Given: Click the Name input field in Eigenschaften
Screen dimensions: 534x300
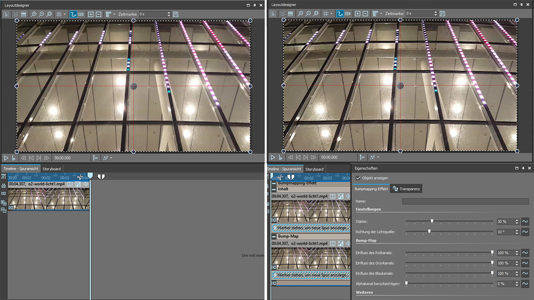Looking at the screenshot, I should [465, 202].
